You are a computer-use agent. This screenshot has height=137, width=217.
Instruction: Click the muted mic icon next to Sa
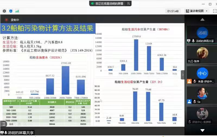point(194,101)
